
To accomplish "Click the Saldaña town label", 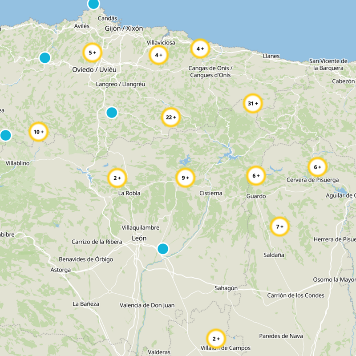I will pyautogui.click(x=274, y=255).
